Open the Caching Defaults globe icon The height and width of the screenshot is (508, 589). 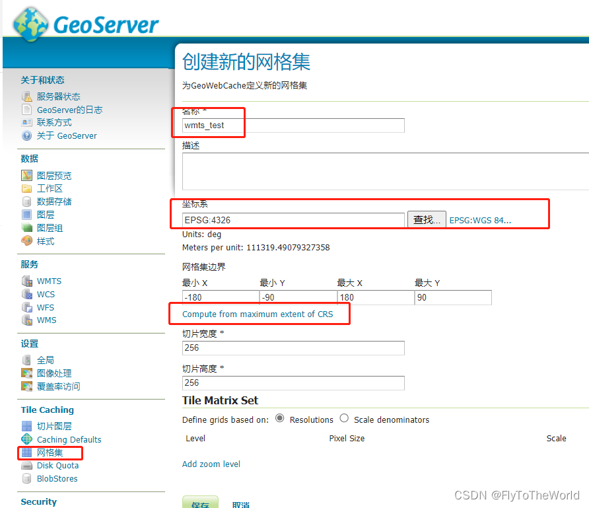(x=26, y=439)
